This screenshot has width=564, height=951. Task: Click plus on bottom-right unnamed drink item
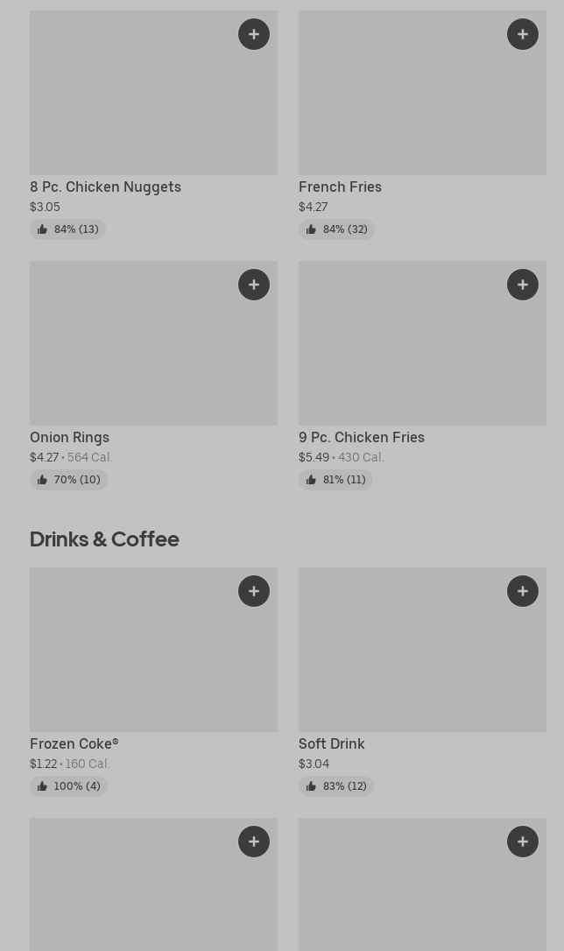click(523, 842)
